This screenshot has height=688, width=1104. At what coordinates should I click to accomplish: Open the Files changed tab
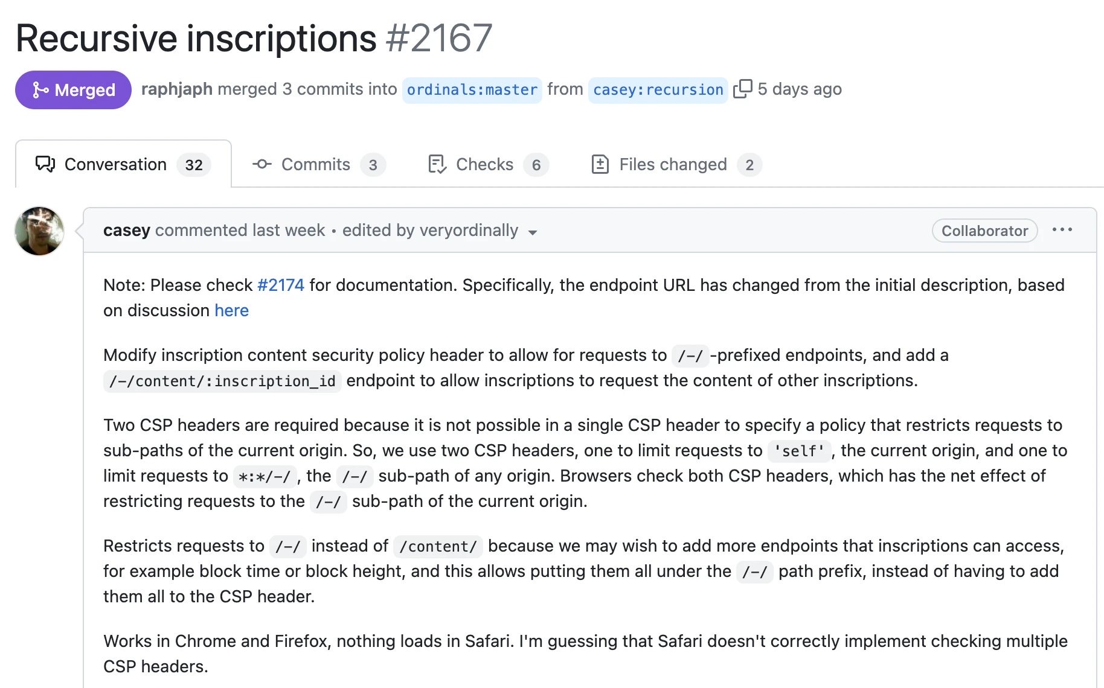(673, 164)
